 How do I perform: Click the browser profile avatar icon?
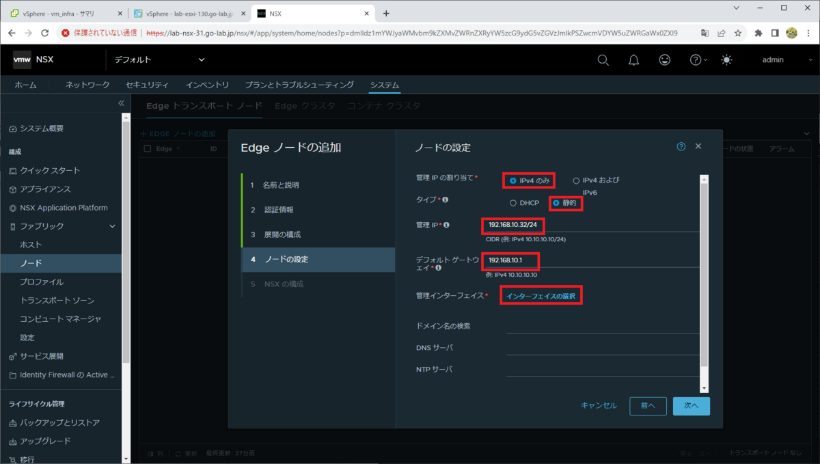point(792,33)
